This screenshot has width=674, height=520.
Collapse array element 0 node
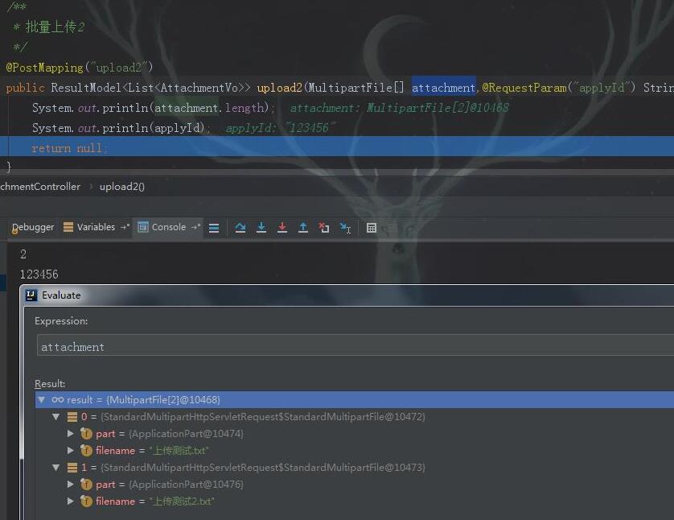coord(55,417)
